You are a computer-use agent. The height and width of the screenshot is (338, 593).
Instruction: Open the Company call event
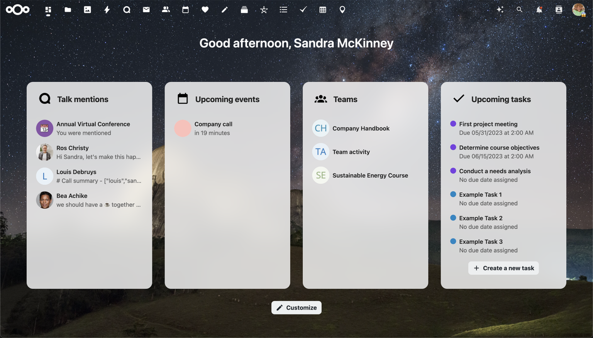[213, 128]
